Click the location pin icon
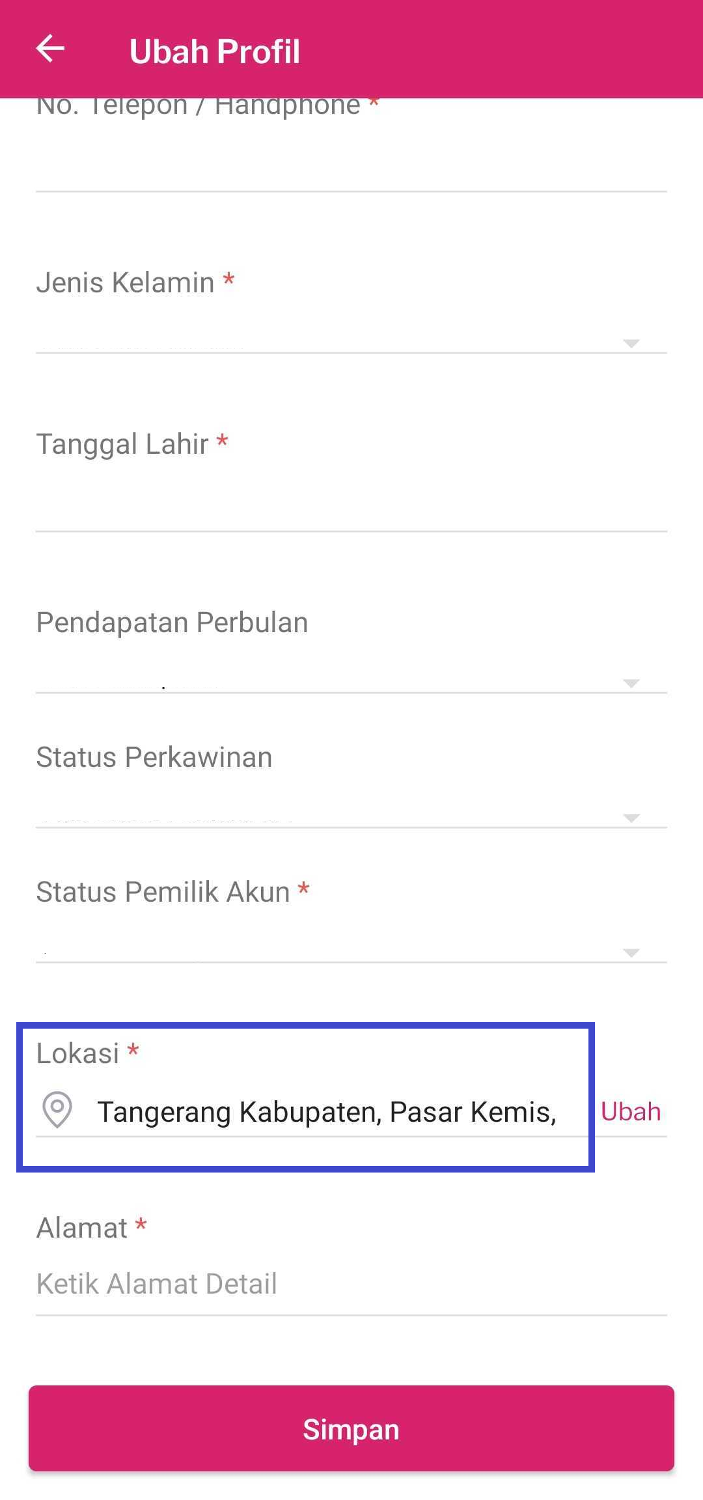 pyautogui.click(x=57, y=1109)
